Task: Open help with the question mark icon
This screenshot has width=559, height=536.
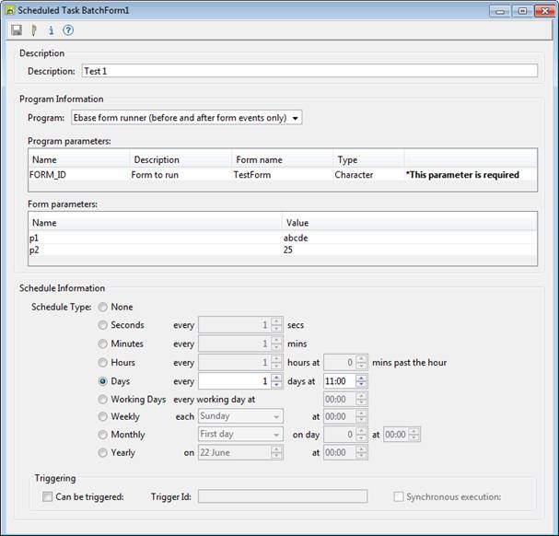Action: [68, 30]
